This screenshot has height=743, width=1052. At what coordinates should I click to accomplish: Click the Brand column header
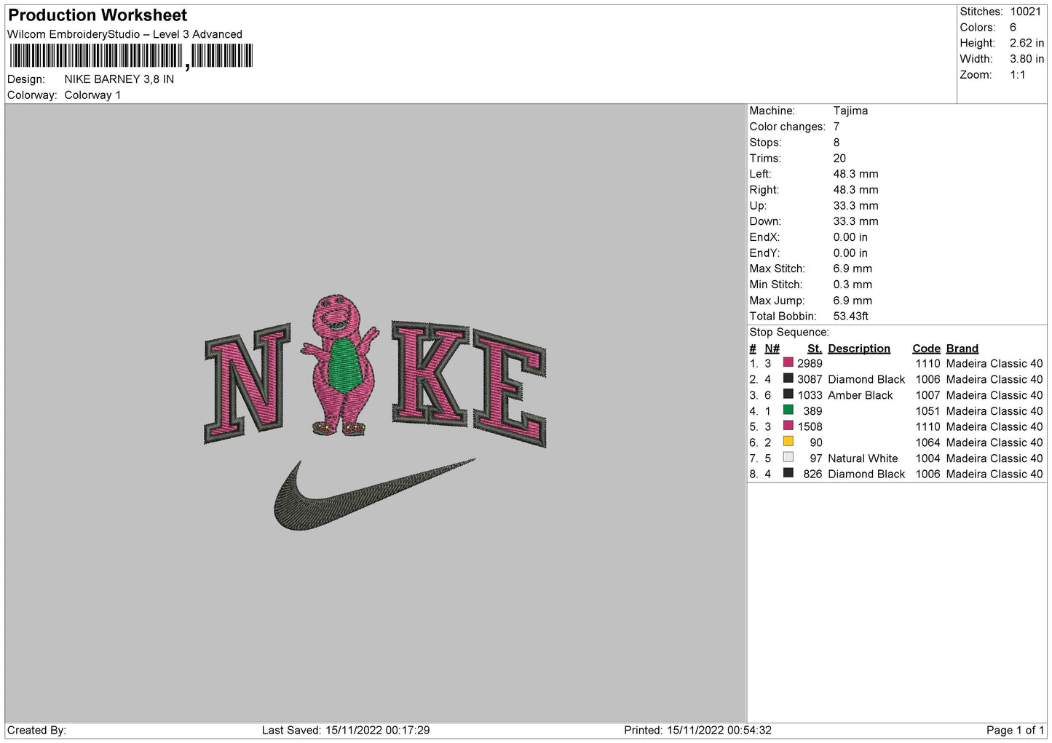coord(962,349)
